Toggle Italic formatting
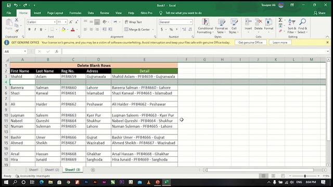333x187 pixels. 35,30
